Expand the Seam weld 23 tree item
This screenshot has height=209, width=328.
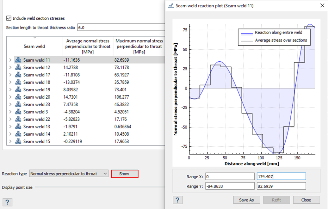point(10,104)
